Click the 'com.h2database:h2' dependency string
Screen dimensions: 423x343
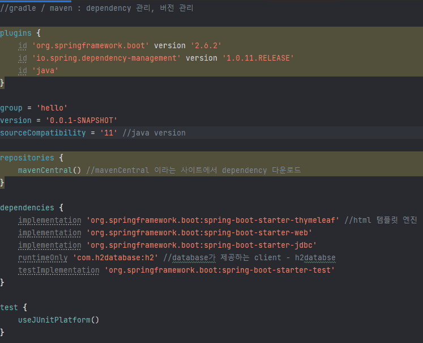tap(116, 257)
